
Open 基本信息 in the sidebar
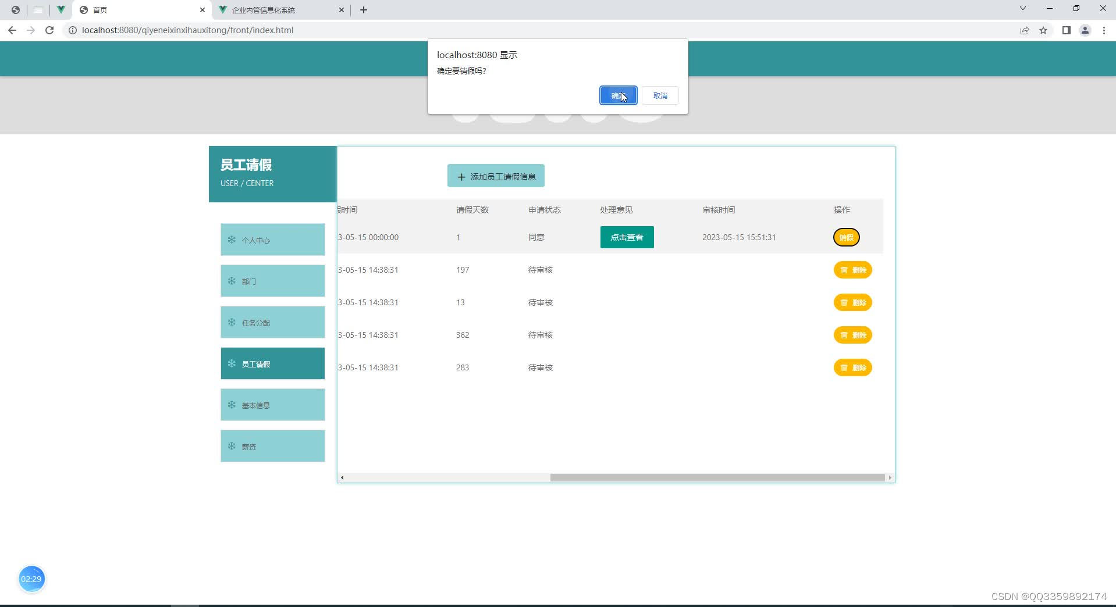coord(272,405)
